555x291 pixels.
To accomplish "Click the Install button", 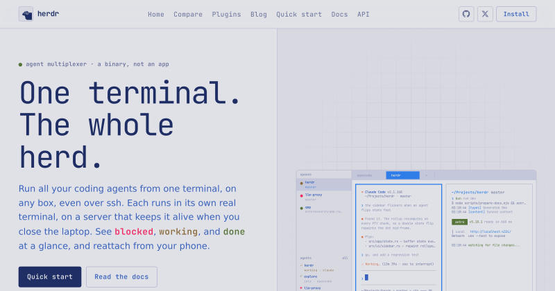I will [516, 14].
